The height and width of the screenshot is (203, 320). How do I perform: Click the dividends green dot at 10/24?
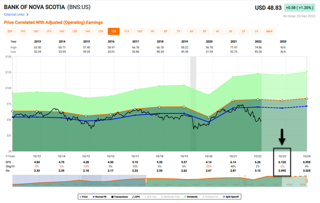306,71
